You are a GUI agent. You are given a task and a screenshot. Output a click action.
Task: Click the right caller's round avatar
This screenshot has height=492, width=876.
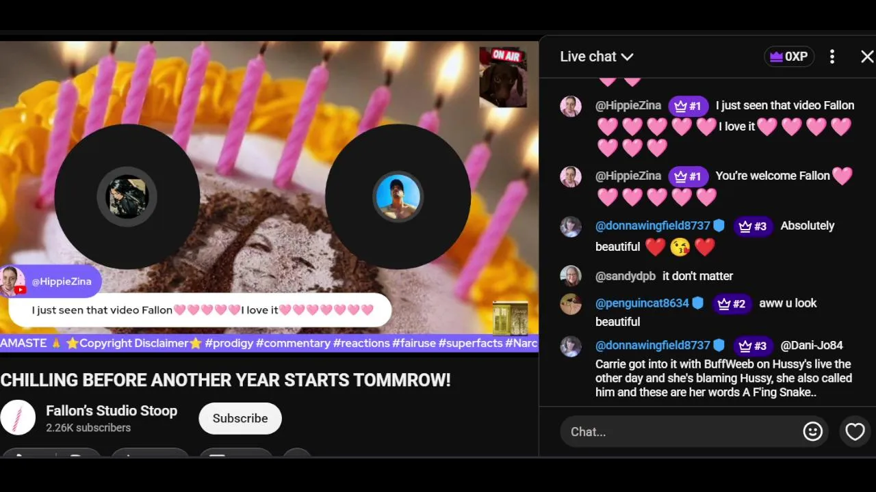(398, 197)
